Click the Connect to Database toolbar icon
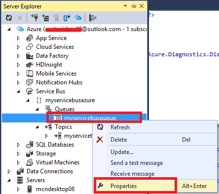This screenshot has height=194, width=219. 35,18
